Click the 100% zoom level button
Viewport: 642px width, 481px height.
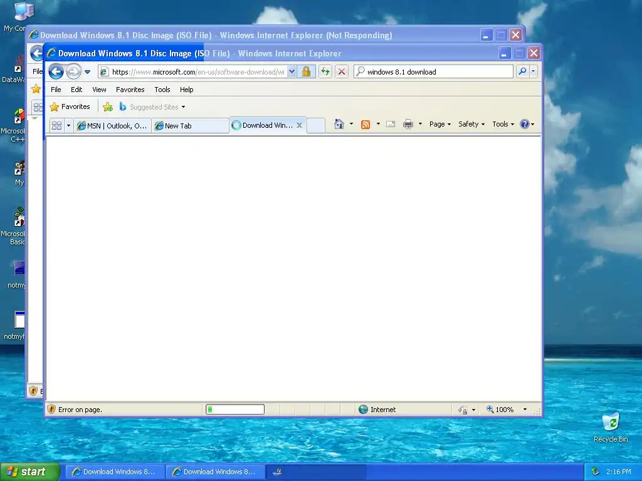coord(500,410)
